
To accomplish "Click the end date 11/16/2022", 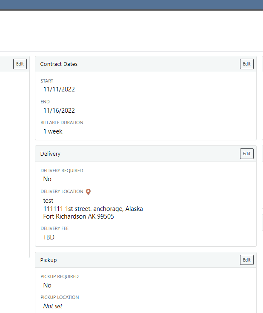I will tap(59, 111).
